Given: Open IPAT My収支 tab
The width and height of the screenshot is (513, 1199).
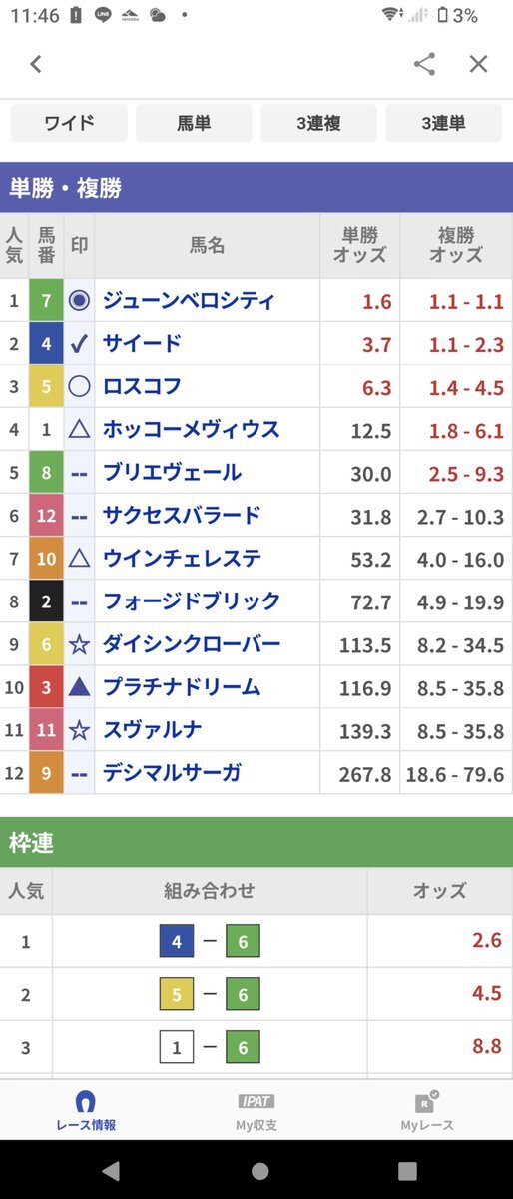Looking at the screenshot, I should 256,1110.
